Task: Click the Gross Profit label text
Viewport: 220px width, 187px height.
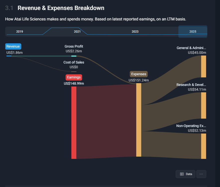Action: point(74,46)
